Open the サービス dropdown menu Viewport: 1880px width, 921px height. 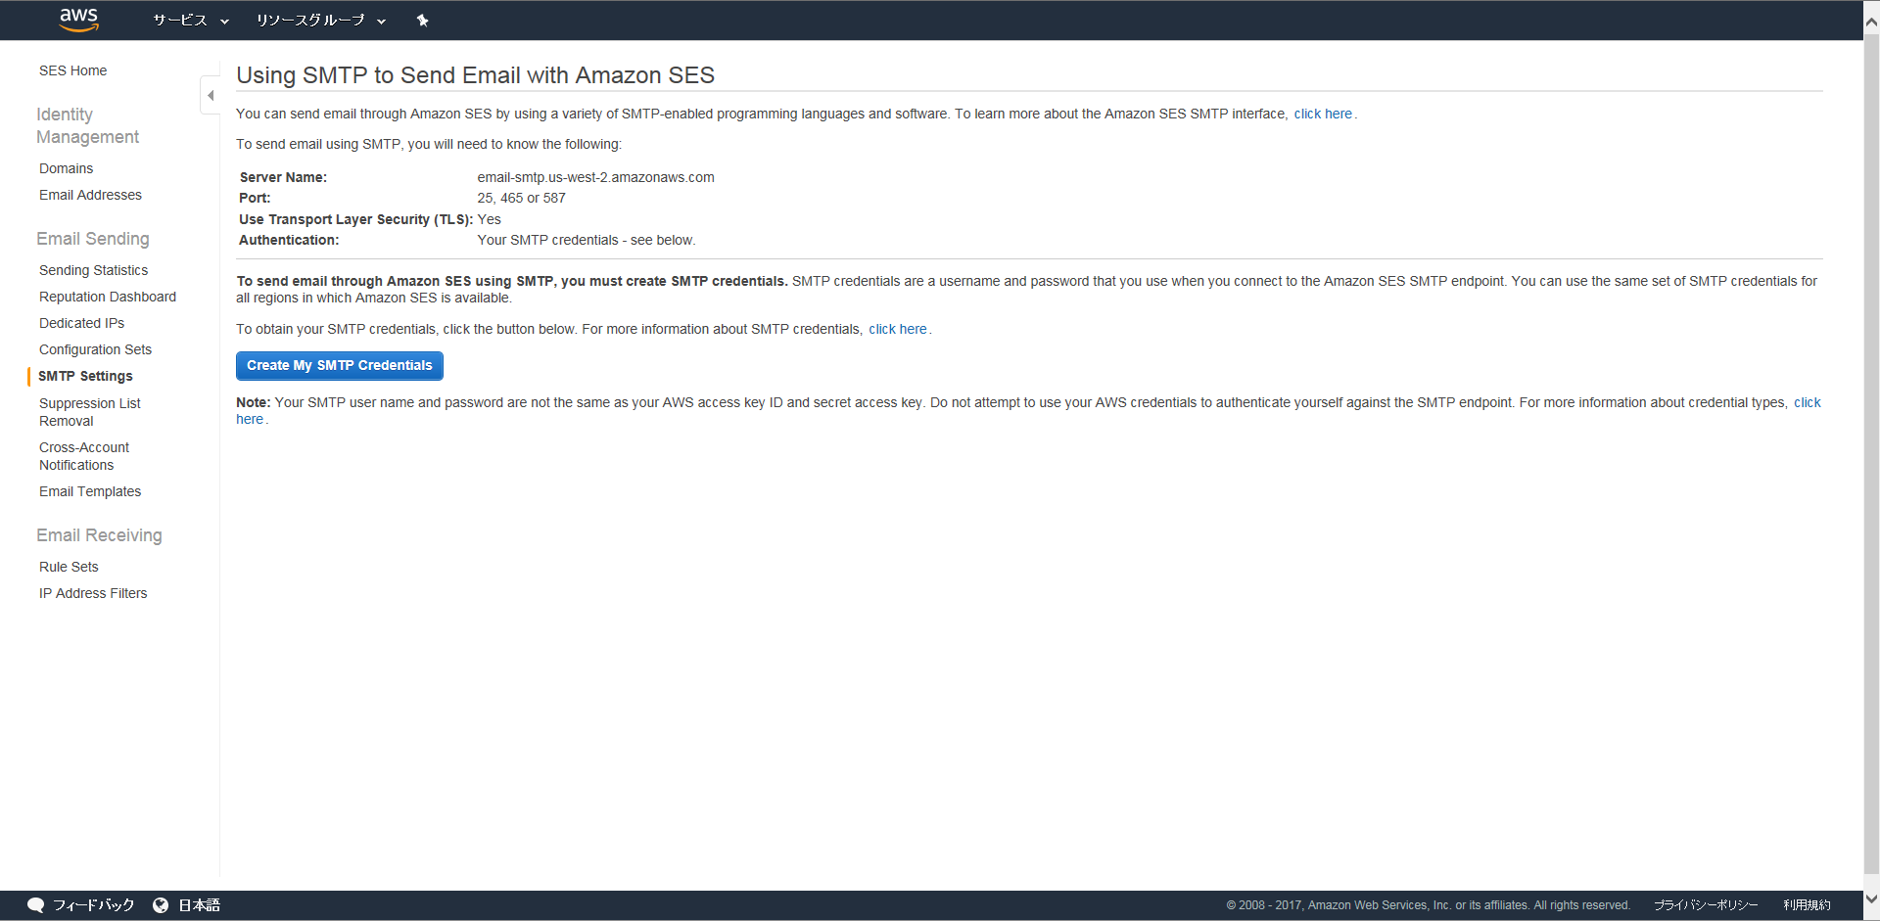[x=190, y=21]
